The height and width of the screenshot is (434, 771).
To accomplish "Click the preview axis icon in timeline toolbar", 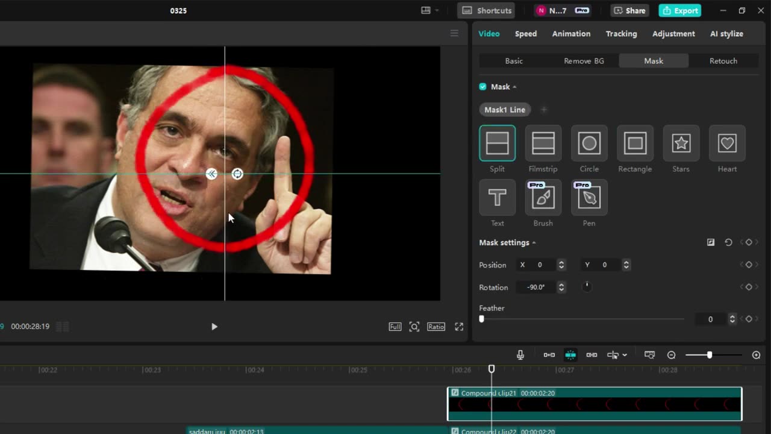I will pyautogui.click(x=613, y=355).
